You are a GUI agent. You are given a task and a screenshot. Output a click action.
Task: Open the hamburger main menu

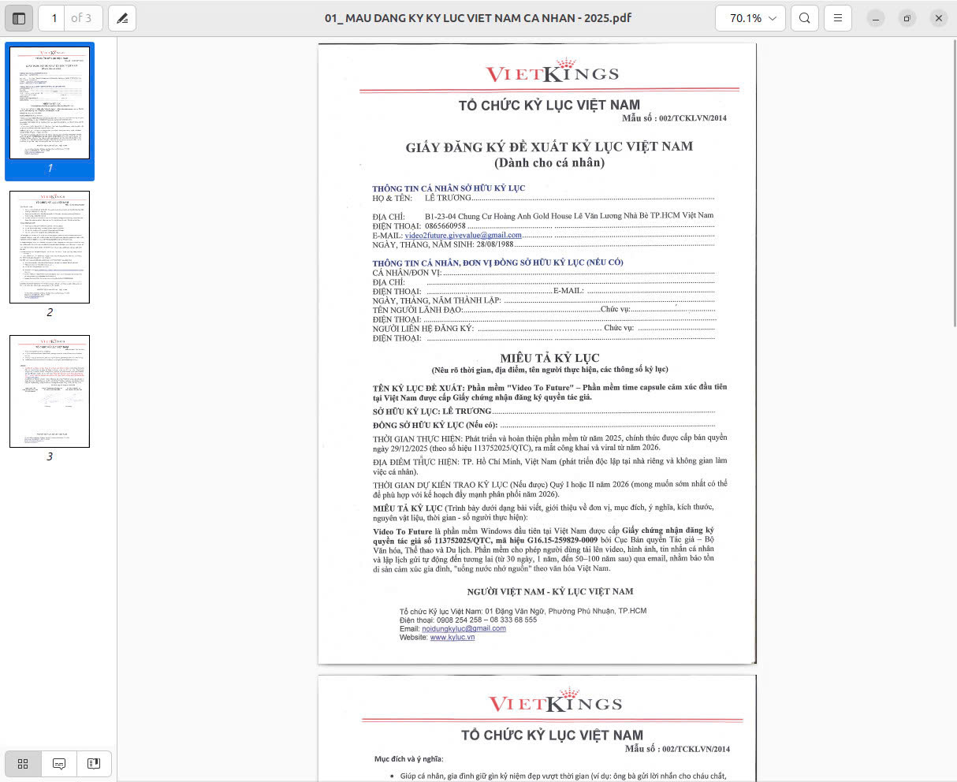[x=838, y=18]
